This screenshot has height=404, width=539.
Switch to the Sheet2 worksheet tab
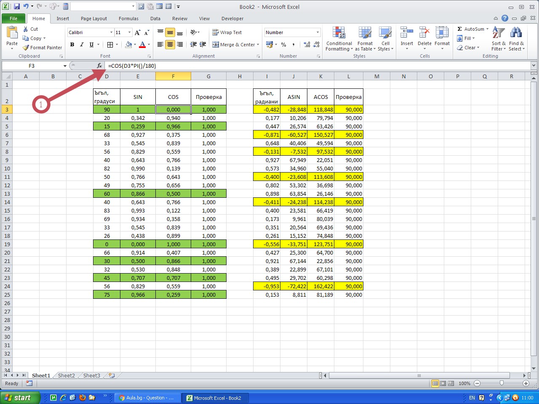[66, 375]
